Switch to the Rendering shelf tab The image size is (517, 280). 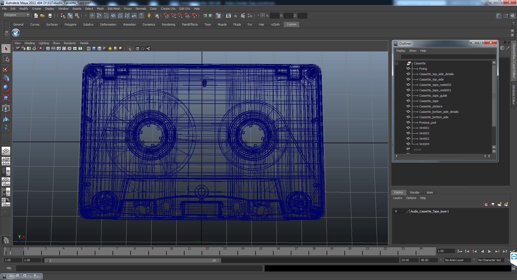click(168, 24)
